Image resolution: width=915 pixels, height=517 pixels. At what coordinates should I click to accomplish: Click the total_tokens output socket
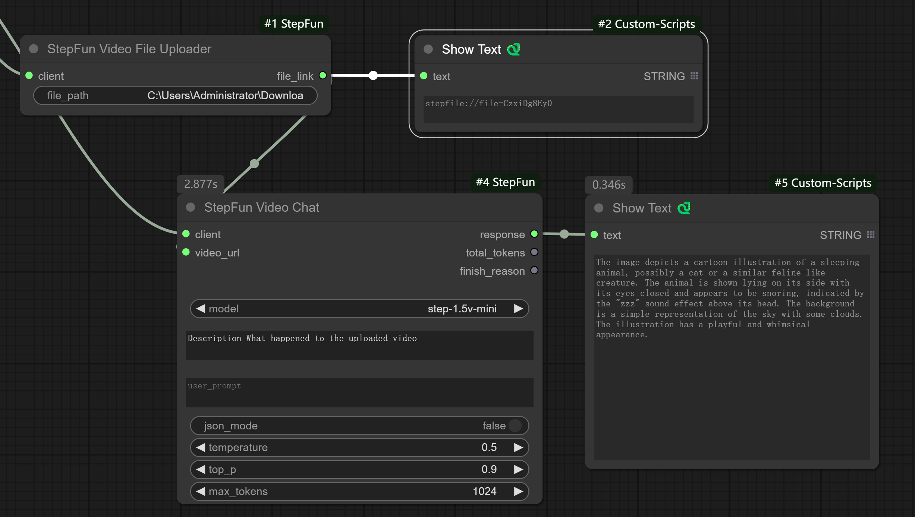[534, 252]
